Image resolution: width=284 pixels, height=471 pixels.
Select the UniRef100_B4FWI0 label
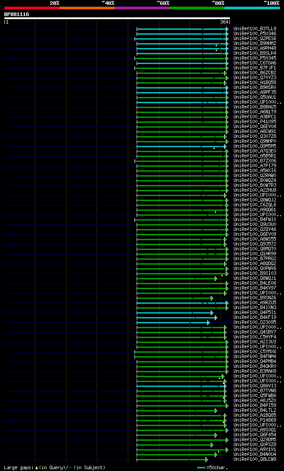click(255, 220)
